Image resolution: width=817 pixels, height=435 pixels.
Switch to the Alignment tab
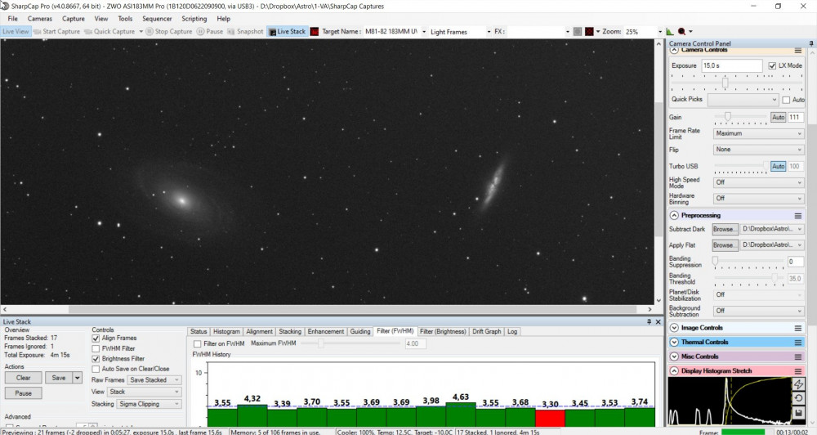click(x=259, y=332)
